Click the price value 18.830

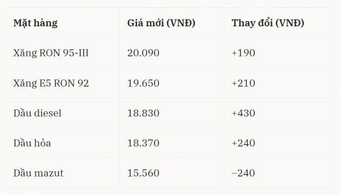143,113
